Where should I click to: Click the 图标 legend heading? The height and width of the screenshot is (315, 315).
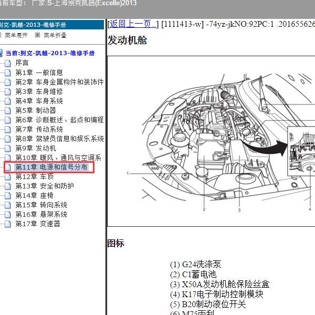click(x=115, y=243)
